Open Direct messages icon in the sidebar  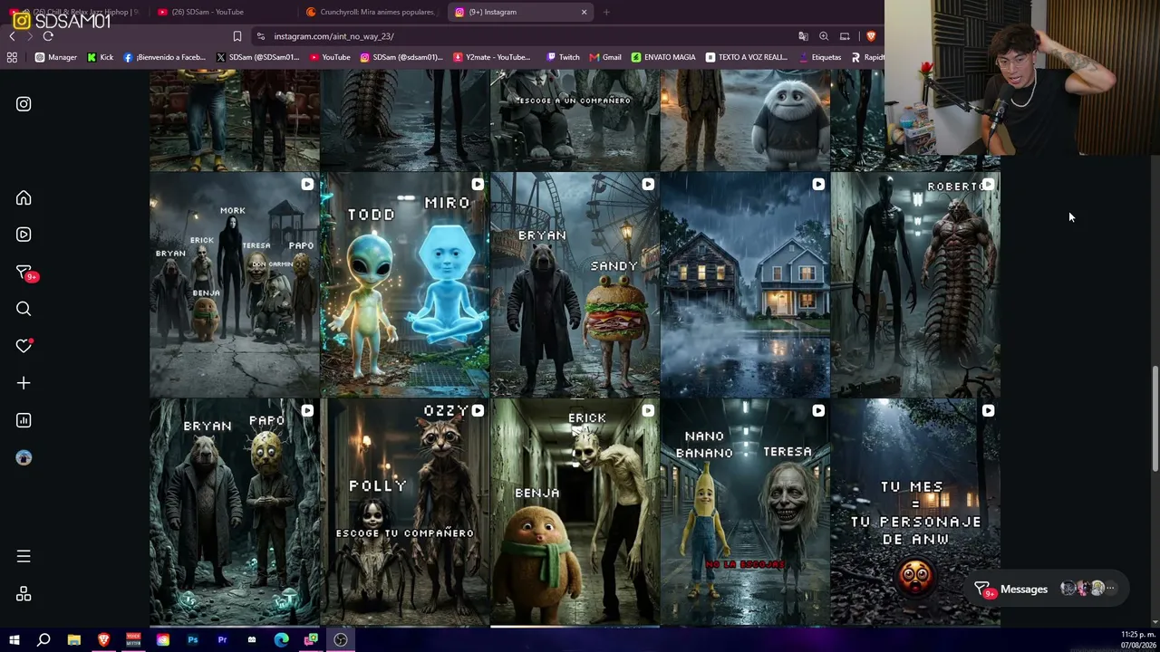[x=25, y=273]
